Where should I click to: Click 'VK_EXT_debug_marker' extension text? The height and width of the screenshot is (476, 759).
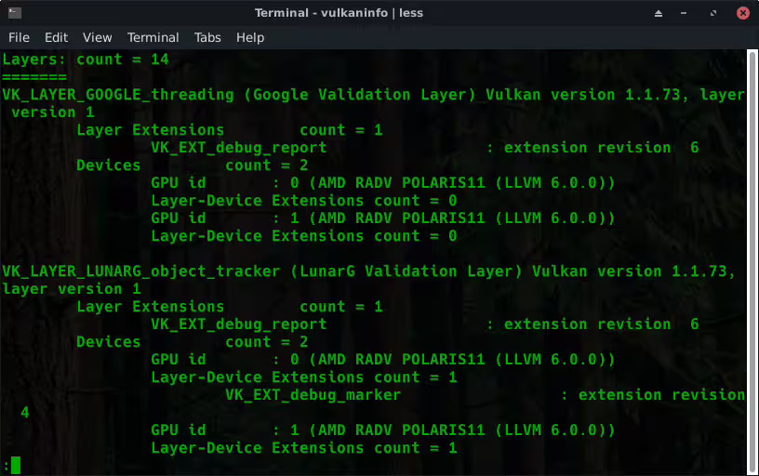click(313, 395)
